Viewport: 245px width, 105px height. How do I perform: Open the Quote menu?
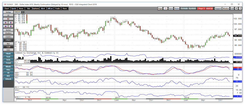pos(14,9)
